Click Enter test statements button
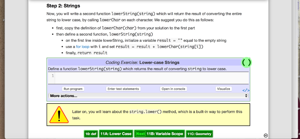The width and height of the screenshot is (300, 139). click(x=123, y=89)
